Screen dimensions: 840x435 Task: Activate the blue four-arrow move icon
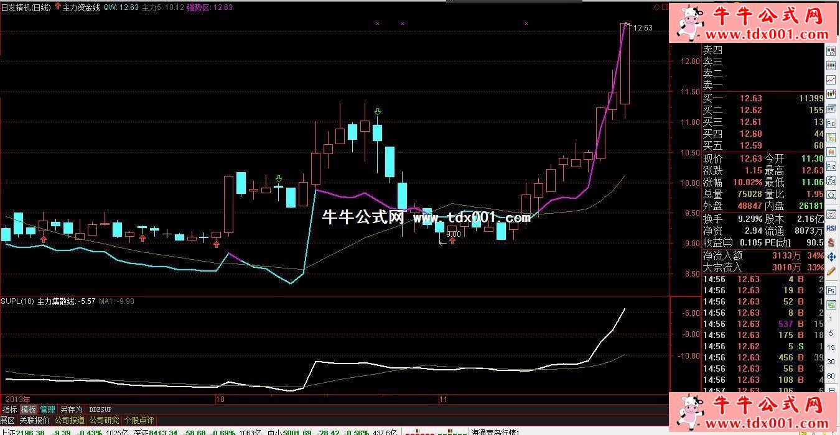pyautogui.click(x=831, y=257)
